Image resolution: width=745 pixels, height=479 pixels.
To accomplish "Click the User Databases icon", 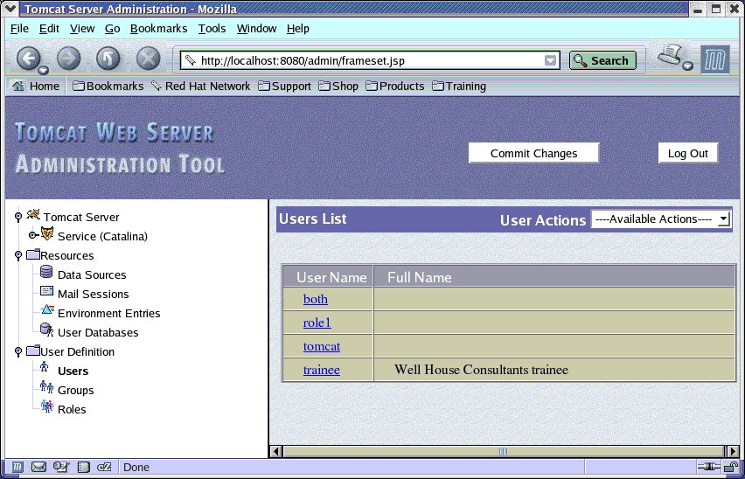I will (x=46, y=330).
